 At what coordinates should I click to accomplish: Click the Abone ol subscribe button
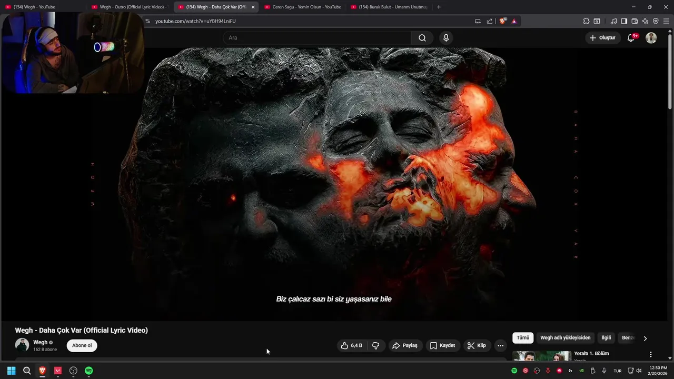82,345
